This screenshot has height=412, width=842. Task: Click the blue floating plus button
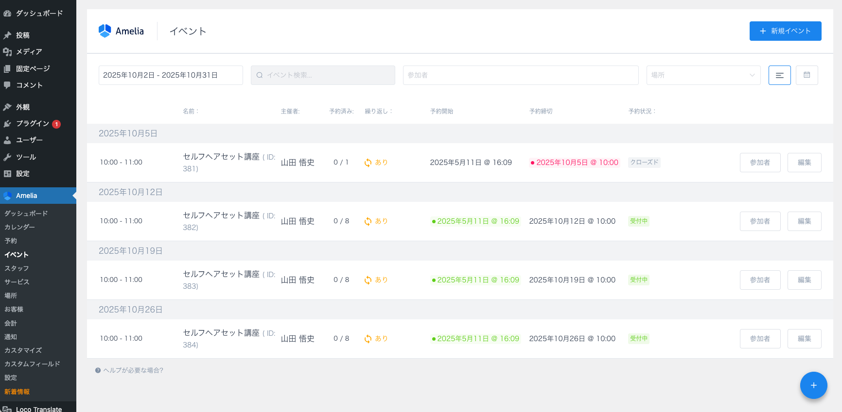pyautogui.click(x=813, y=385)
